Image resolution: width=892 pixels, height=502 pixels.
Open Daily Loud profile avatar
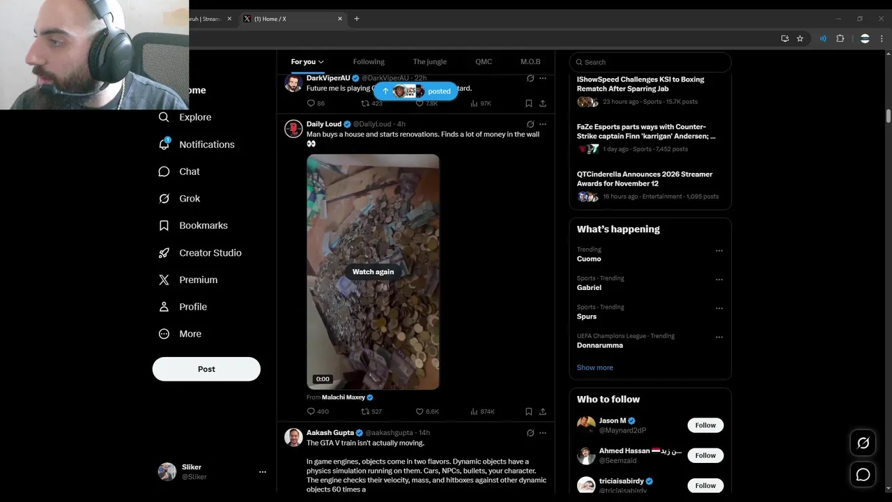[293, 128]
